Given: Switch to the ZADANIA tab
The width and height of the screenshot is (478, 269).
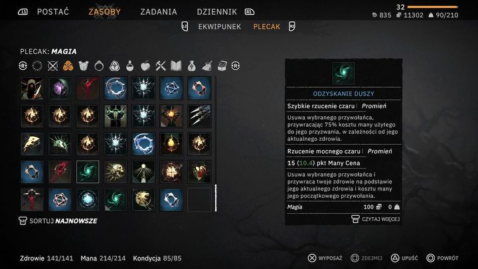Looking at the screenshot, I should pyautogui.click(x=159, y=12).
